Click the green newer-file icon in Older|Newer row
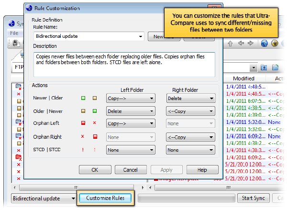 pos(95,111)
